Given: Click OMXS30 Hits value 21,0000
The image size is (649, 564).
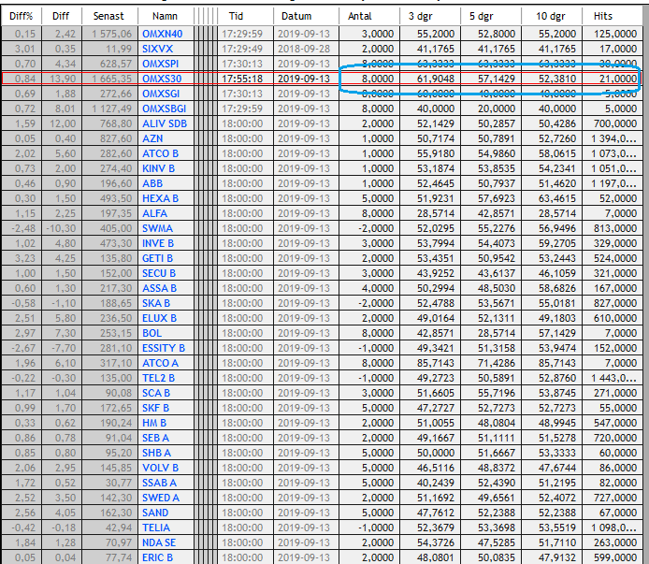Looking at the screenshot, I should tap(618, 79).
